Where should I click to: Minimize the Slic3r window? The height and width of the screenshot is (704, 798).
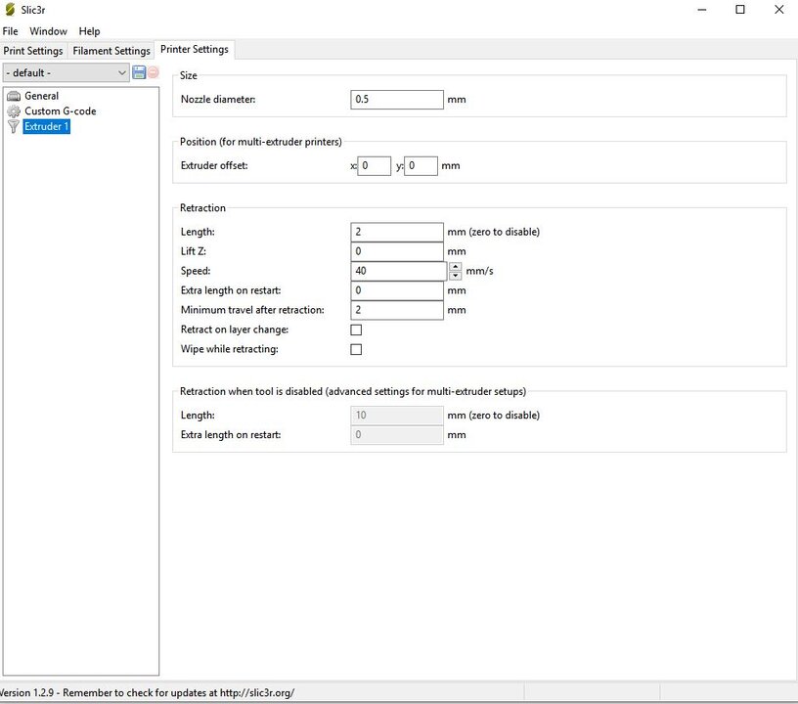(x=702, y=10)
